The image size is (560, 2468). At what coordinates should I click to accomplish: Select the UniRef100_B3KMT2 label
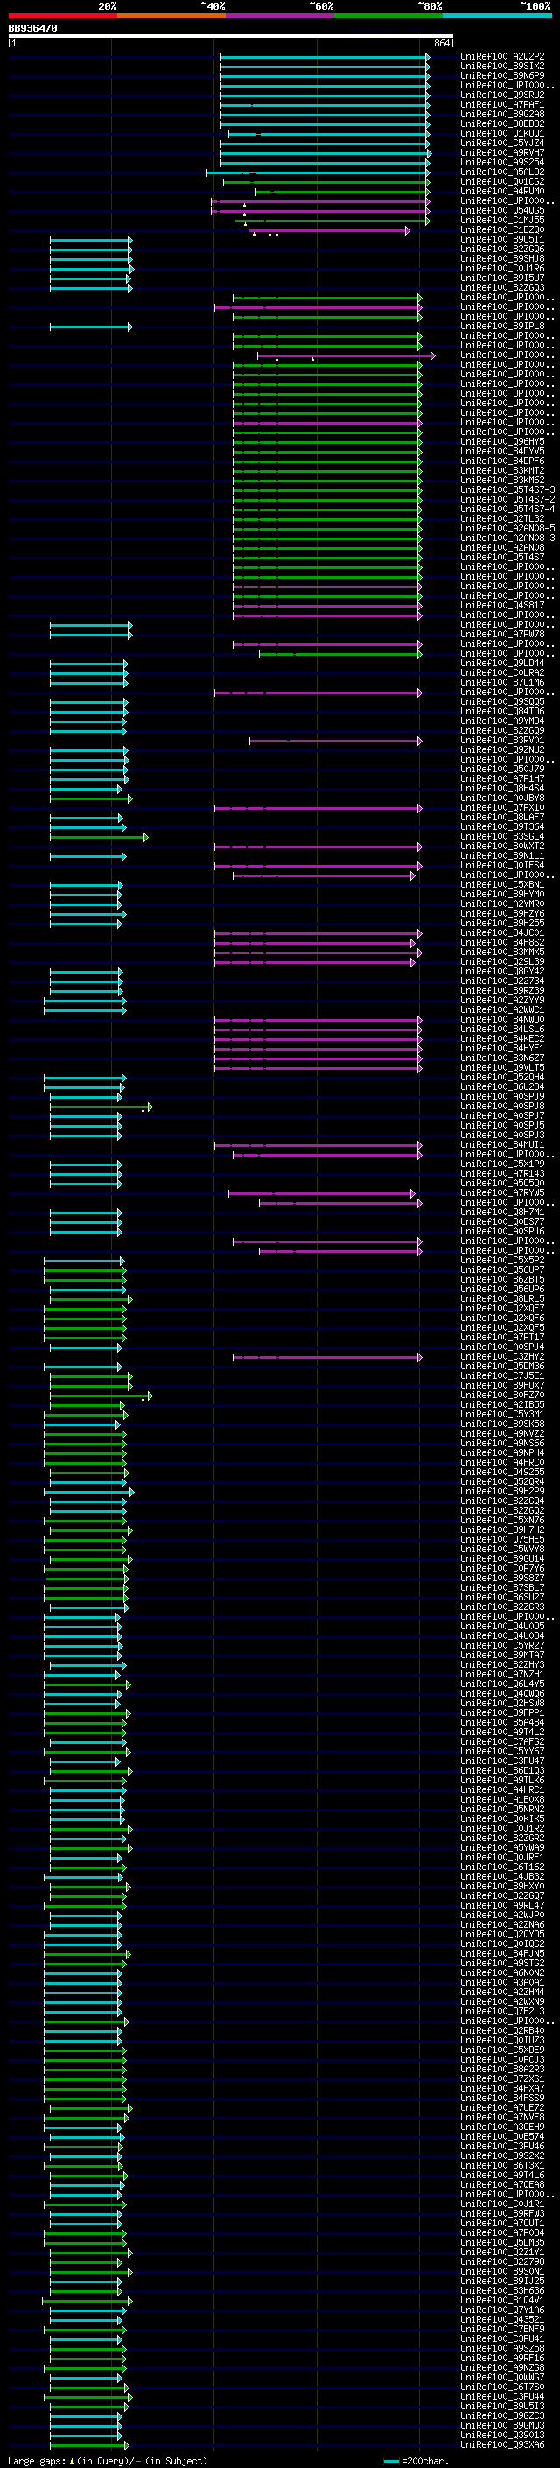(502, 470)
